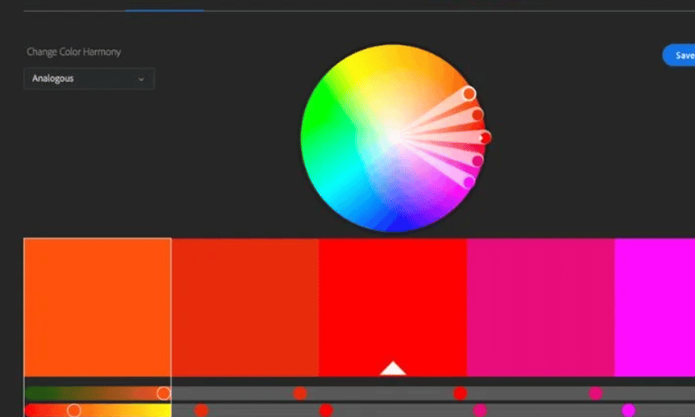Select the pure red base color swatch
Screen dimensions: 695x417
click(392, 307)
